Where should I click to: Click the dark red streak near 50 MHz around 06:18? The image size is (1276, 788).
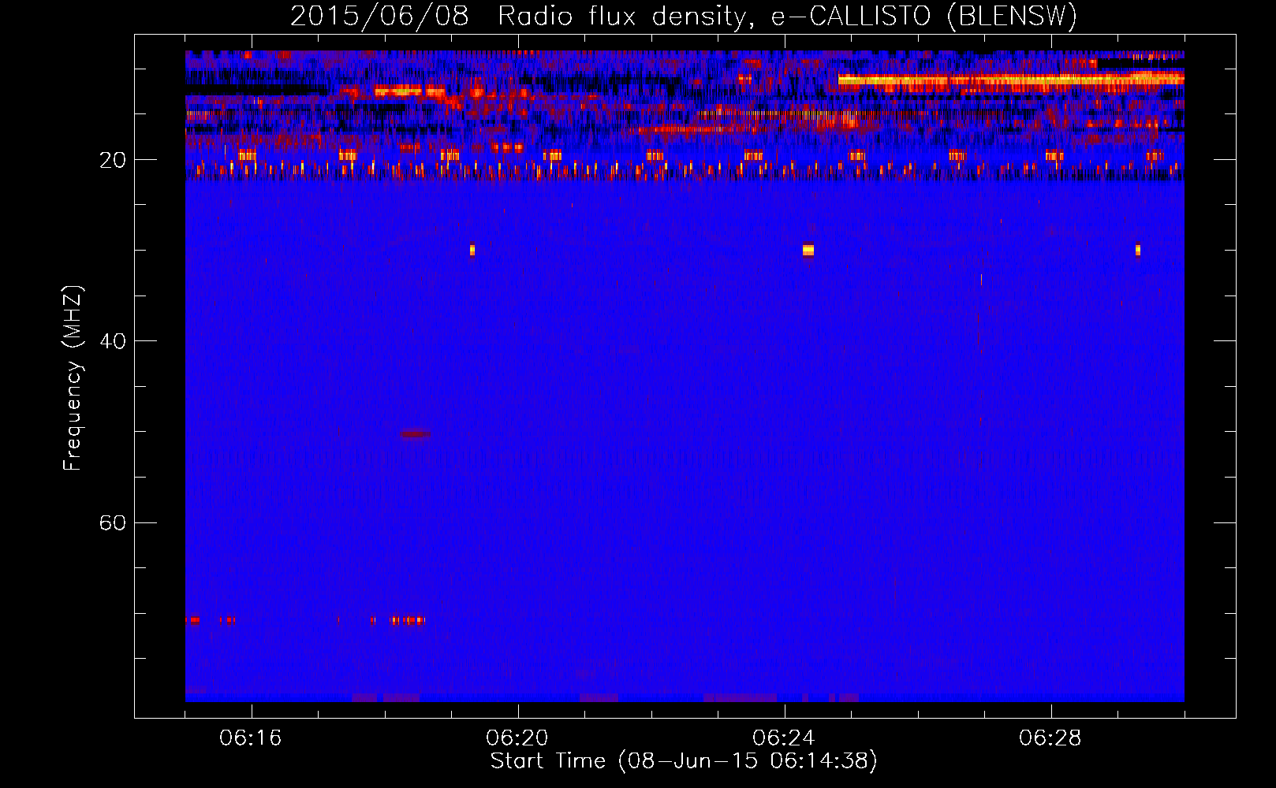click(416, 434)
